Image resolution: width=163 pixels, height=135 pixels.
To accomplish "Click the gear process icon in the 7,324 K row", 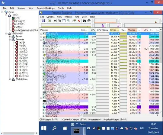I will pyautogui.click(x=44, y=82).
